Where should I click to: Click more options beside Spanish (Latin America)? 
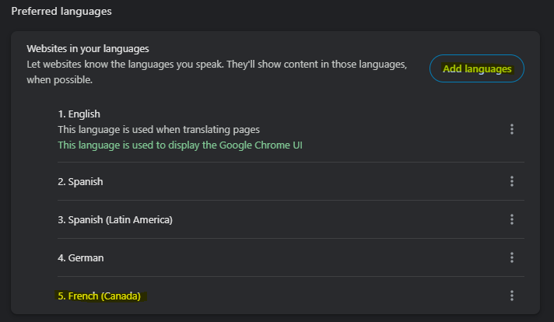[511, 219]
